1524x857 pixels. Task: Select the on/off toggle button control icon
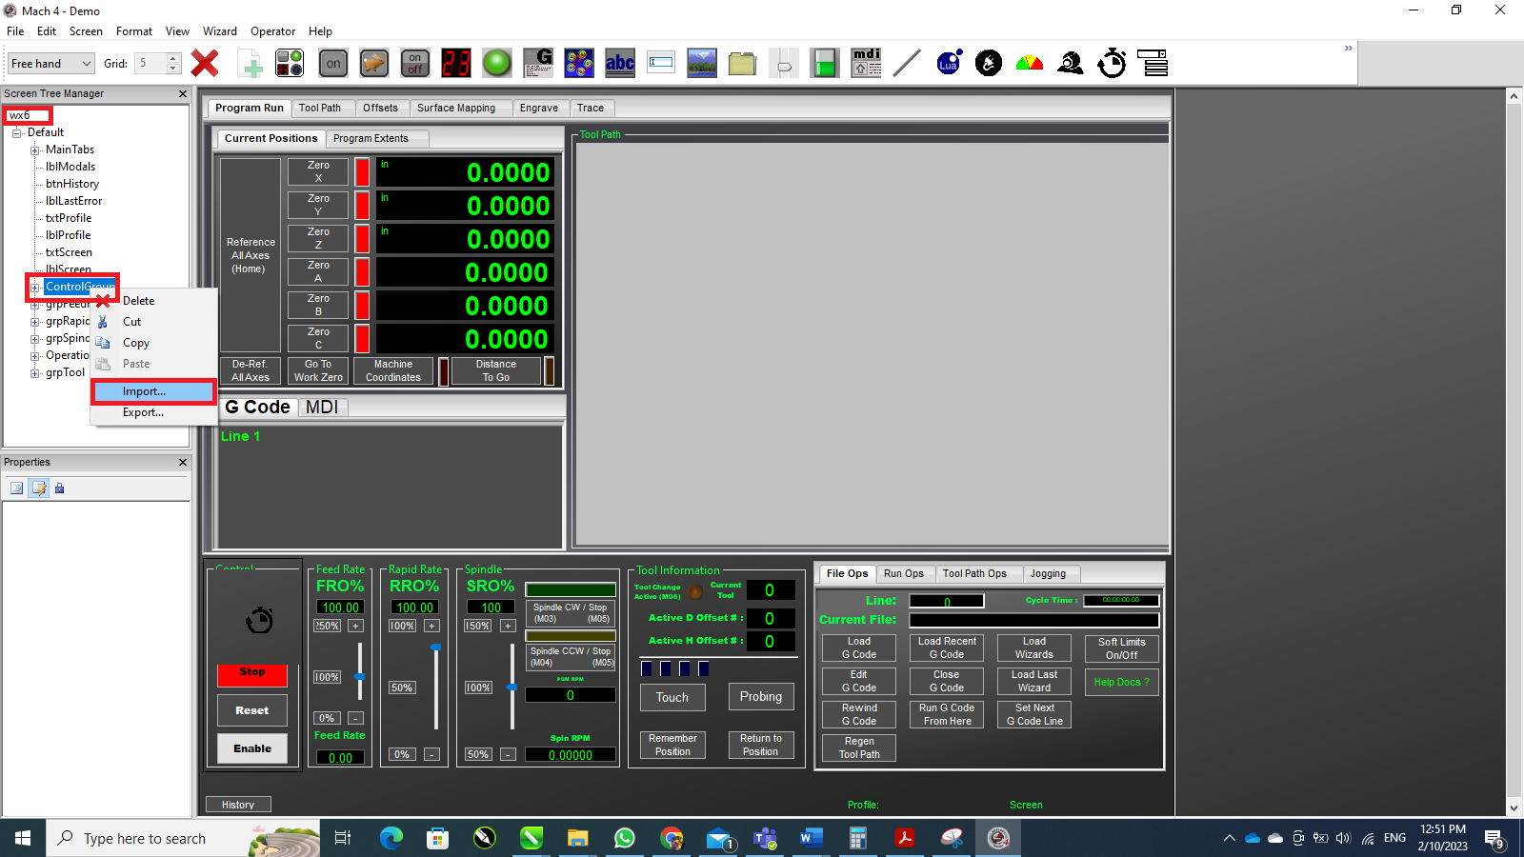[x=414, y=63]
